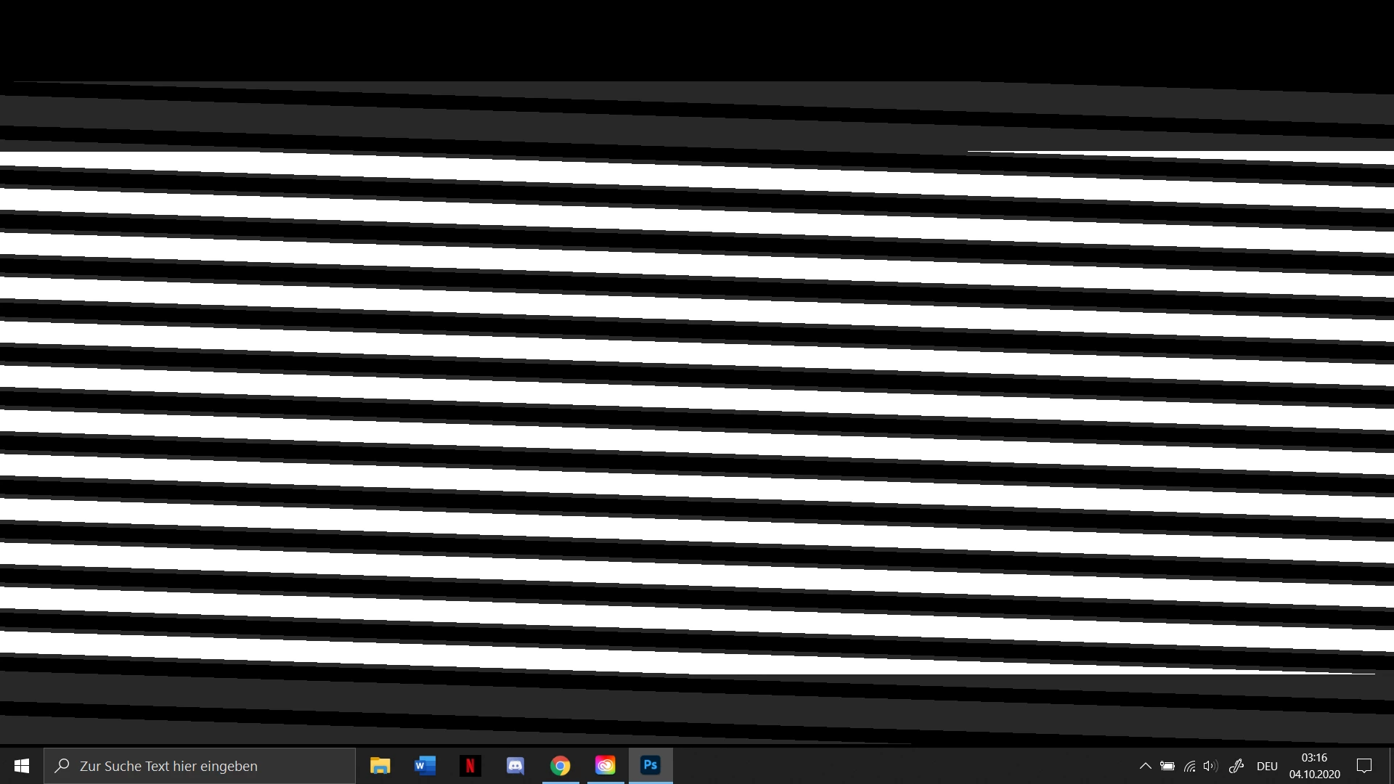Open the Netflix app icon
The width and height of the screenshot is (1394, 784).
tap(470, 766)
